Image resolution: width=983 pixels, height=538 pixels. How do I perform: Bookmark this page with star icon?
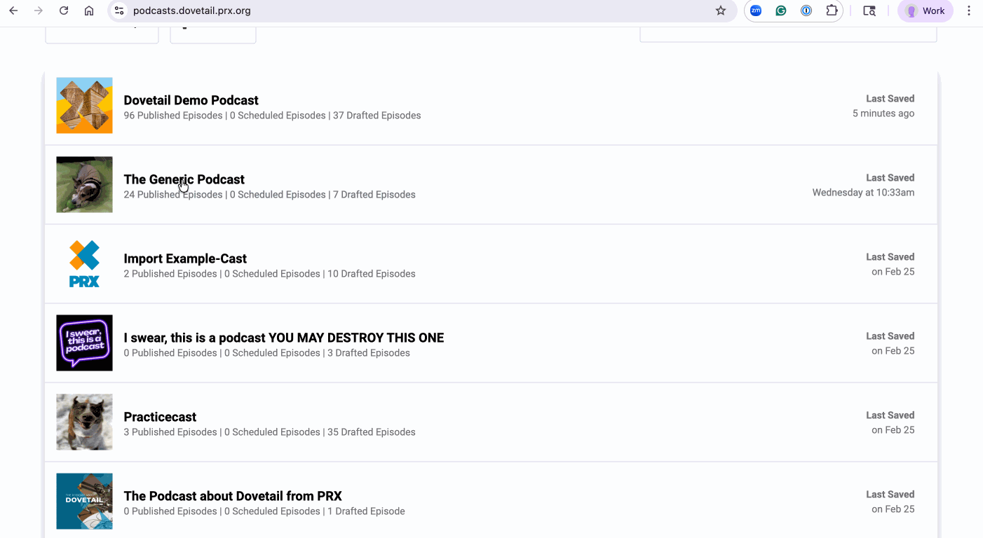(x=721, y=11)
